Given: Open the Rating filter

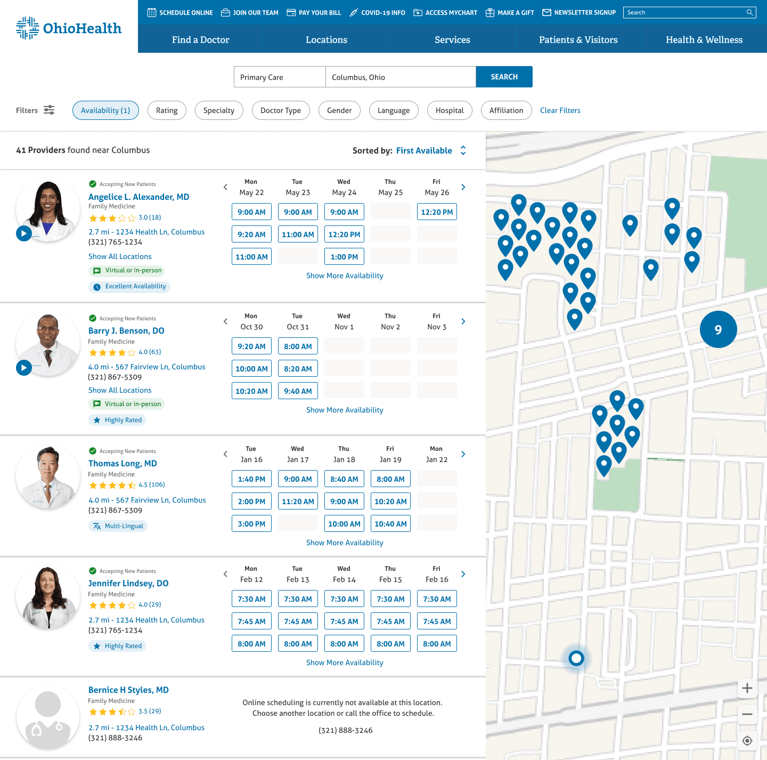Looking at the screenshot, I should coord(167,110).
